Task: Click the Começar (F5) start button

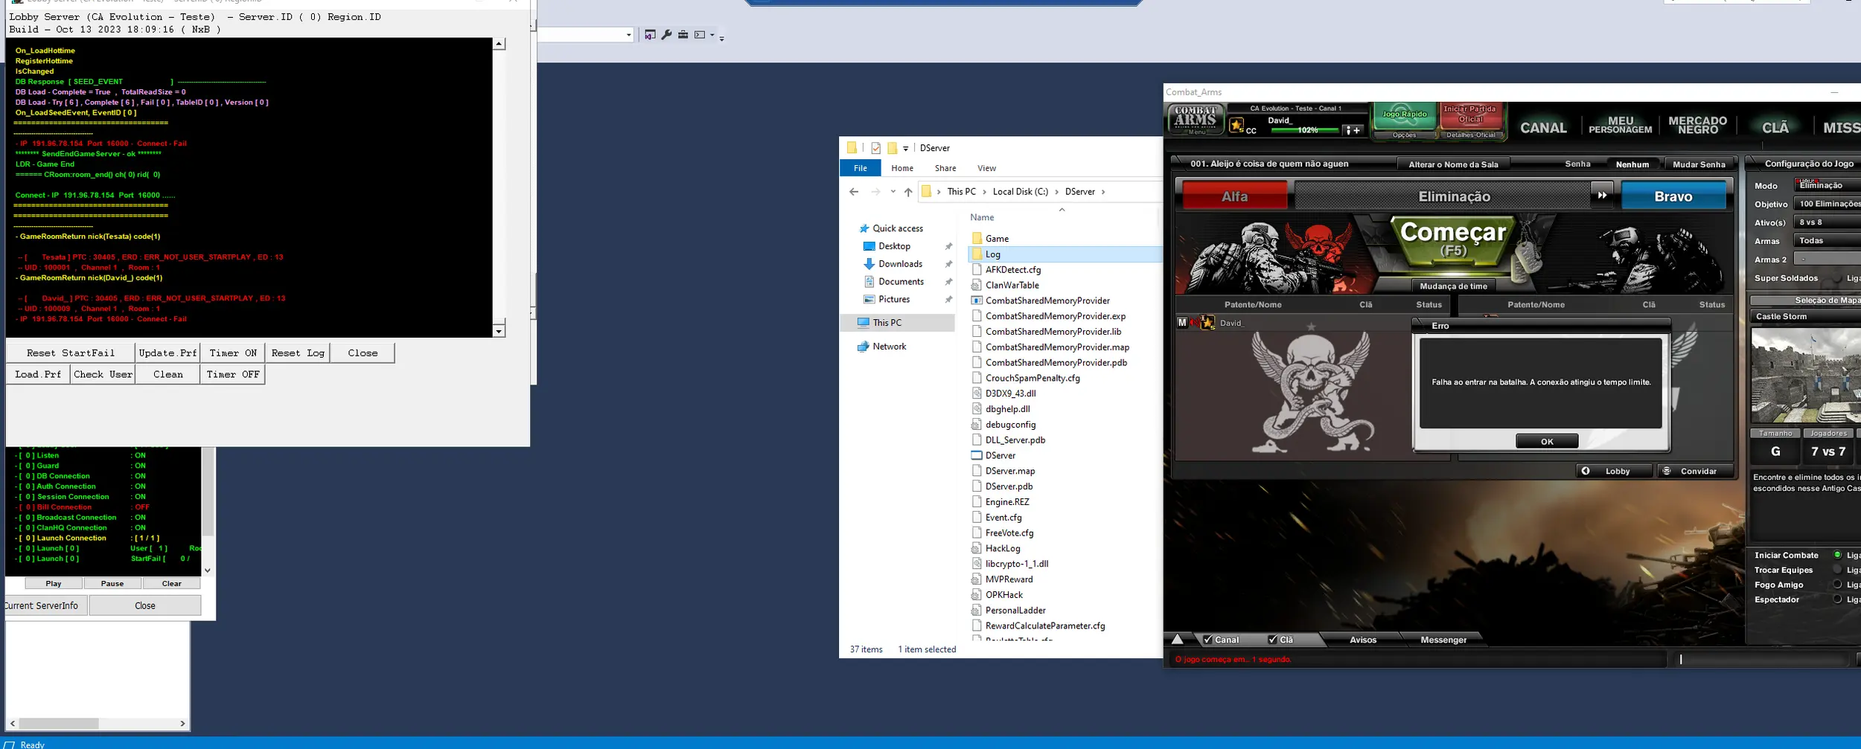Action: coord(1452,241)
